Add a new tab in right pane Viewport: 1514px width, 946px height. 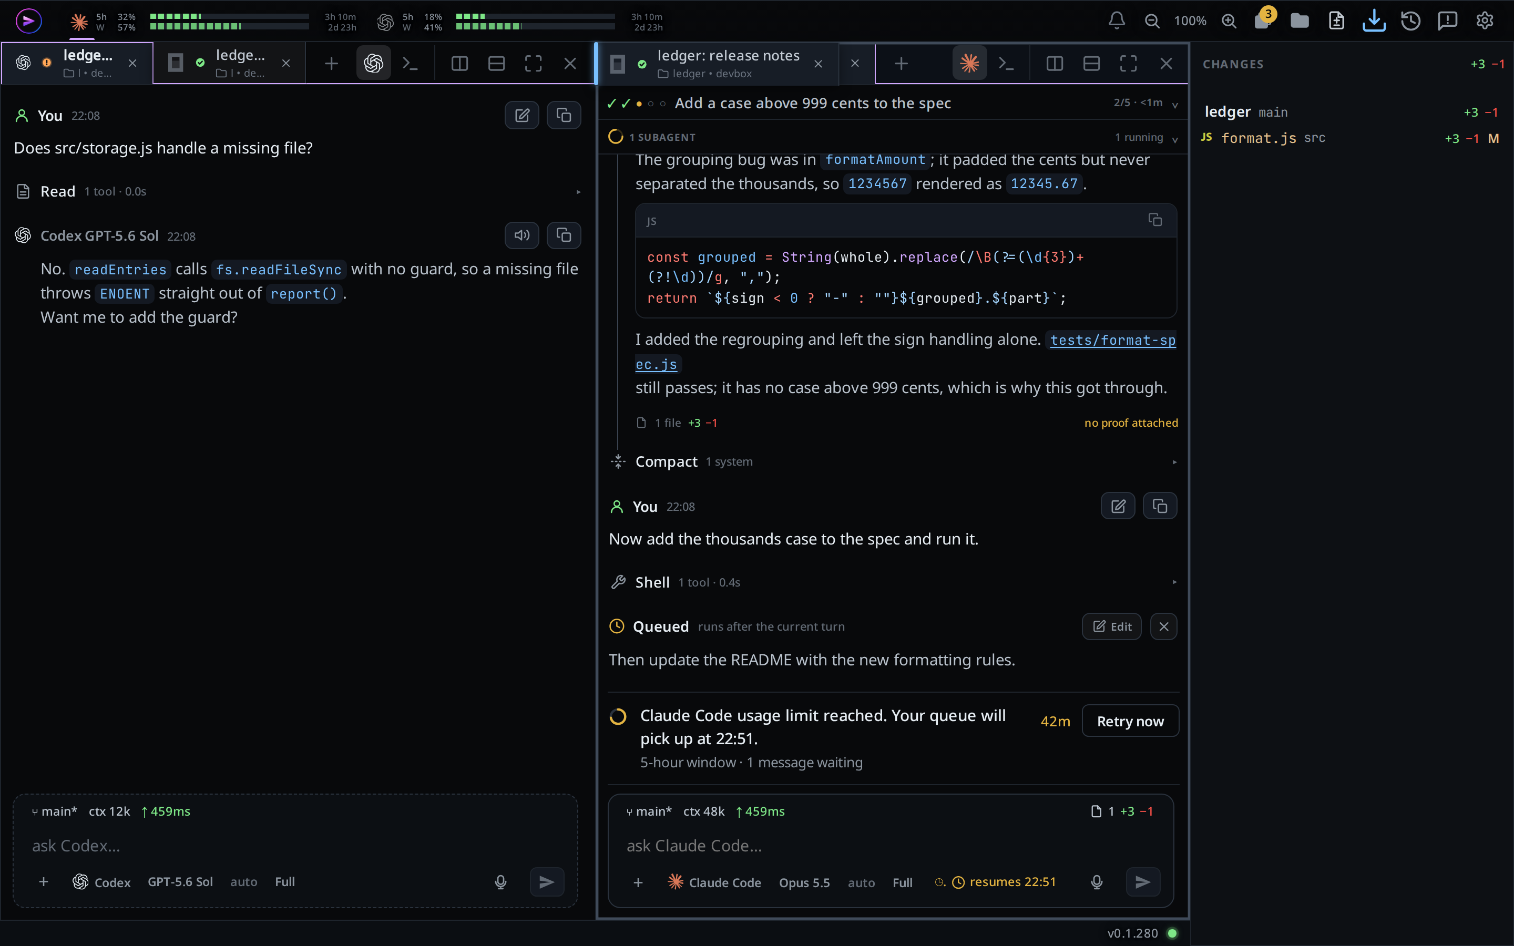(901, 63)
